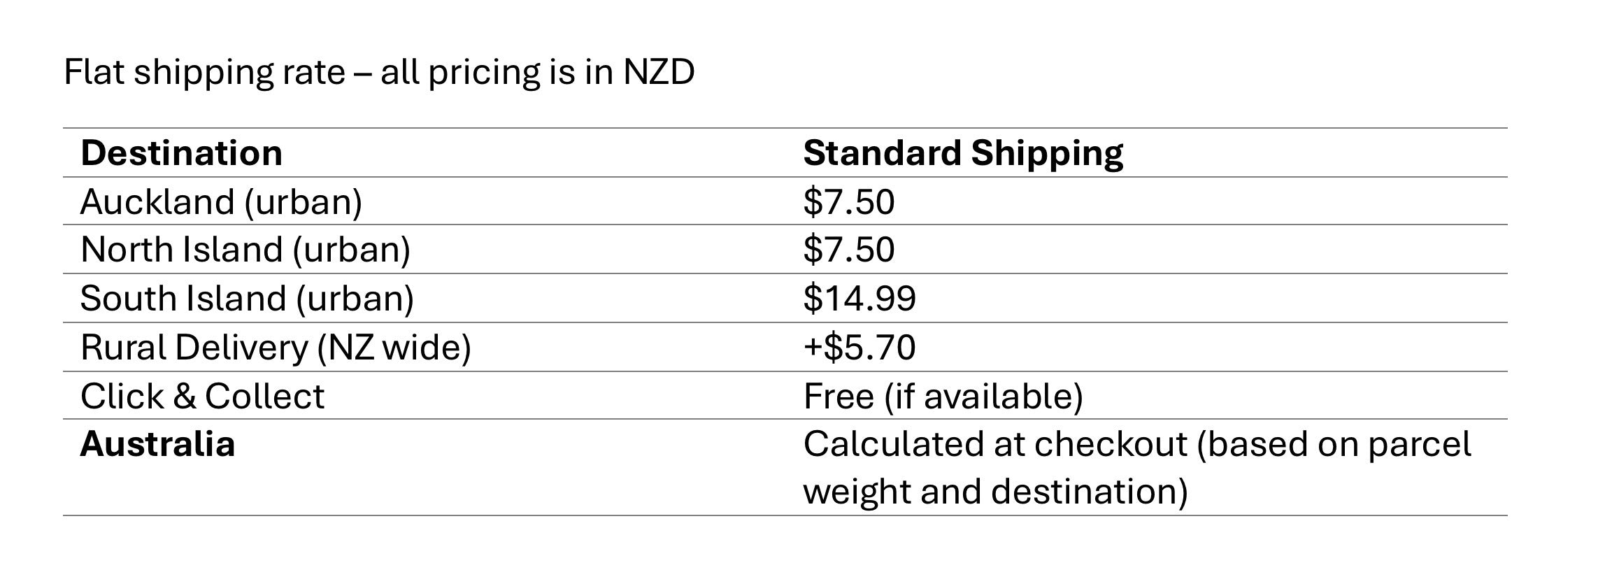Viewport: 1612px width, 563px height.
Task: Click the word NZD in heading
Action: coord(659,73)
